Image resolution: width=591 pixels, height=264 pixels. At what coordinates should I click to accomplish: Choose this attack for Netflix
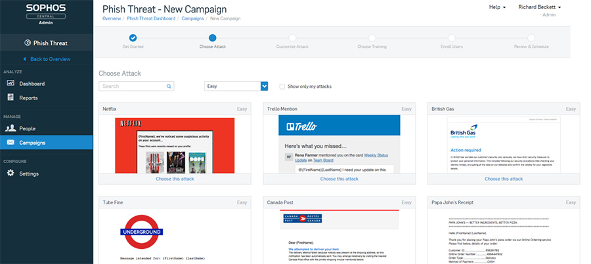click(x=175, y=179)
